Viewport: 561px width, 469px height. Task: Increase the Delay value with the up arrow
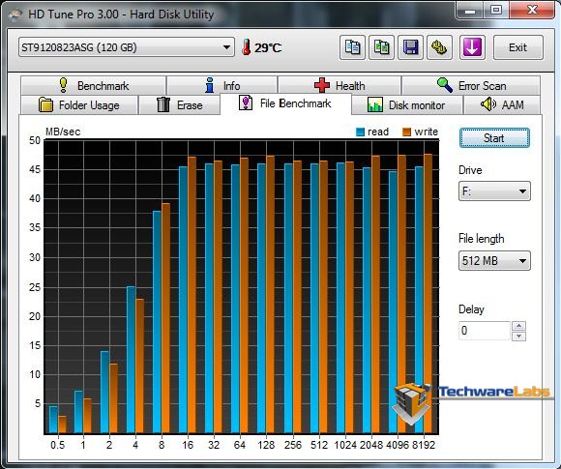[518, 326]
